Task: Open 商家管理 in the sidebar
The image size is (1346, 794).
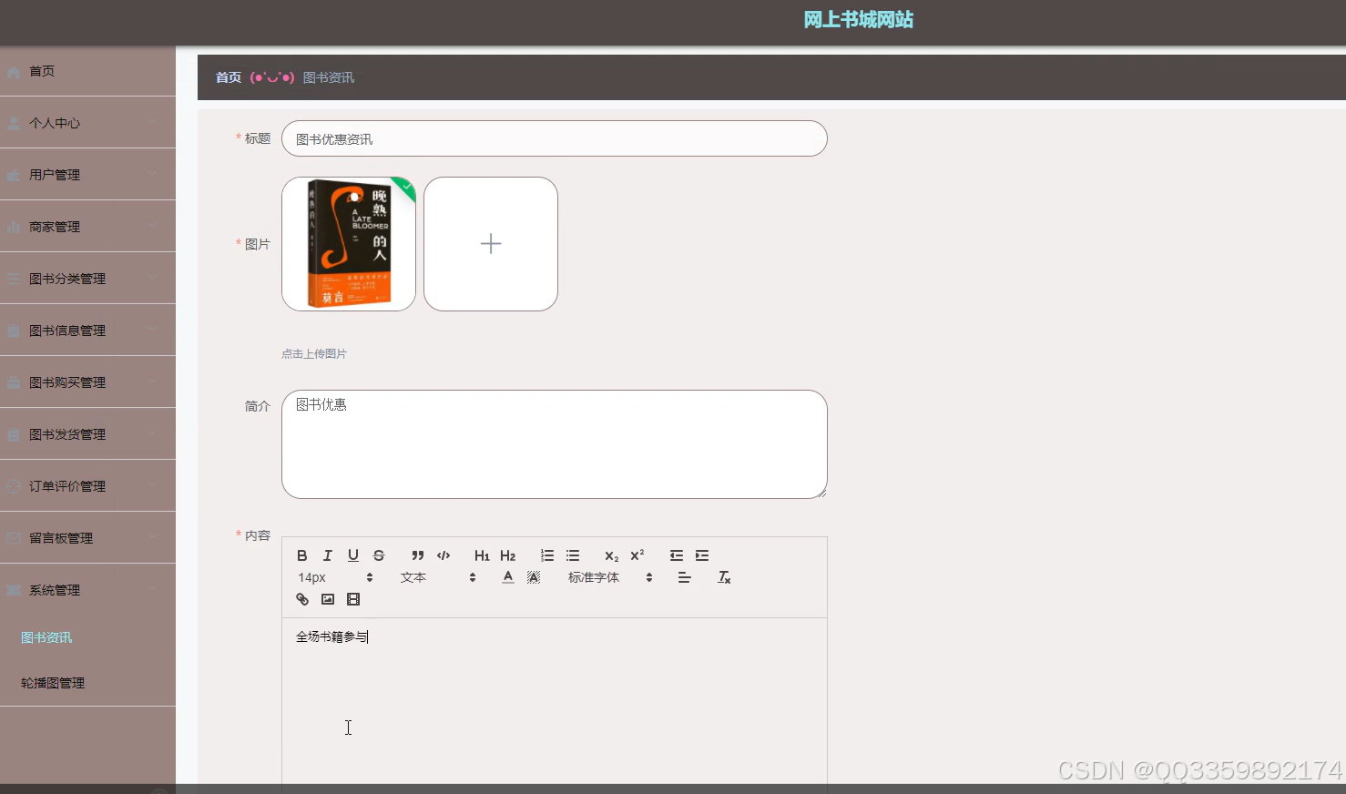Action: click(x=87, y=227)
